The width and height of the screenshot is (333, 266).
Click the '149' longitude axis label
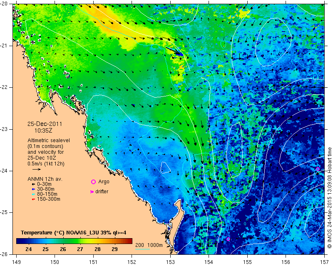point(16,262)
